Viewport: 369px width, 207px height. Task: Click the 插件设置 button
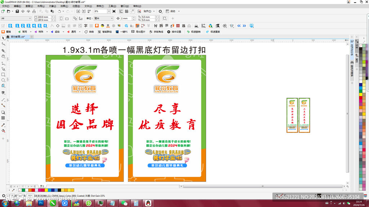[174, 32]
